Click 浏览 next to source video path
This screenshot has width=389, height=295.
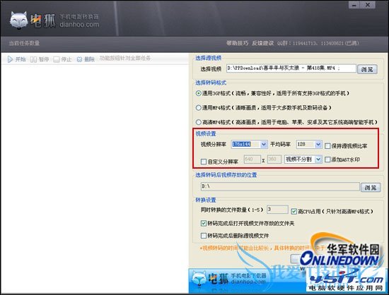[367, 69]
